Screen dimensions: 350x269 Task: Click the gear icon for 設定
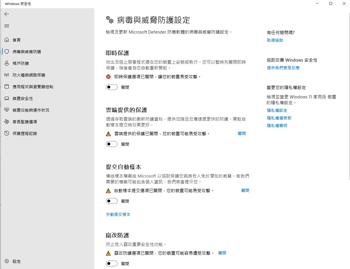(7, 261)
